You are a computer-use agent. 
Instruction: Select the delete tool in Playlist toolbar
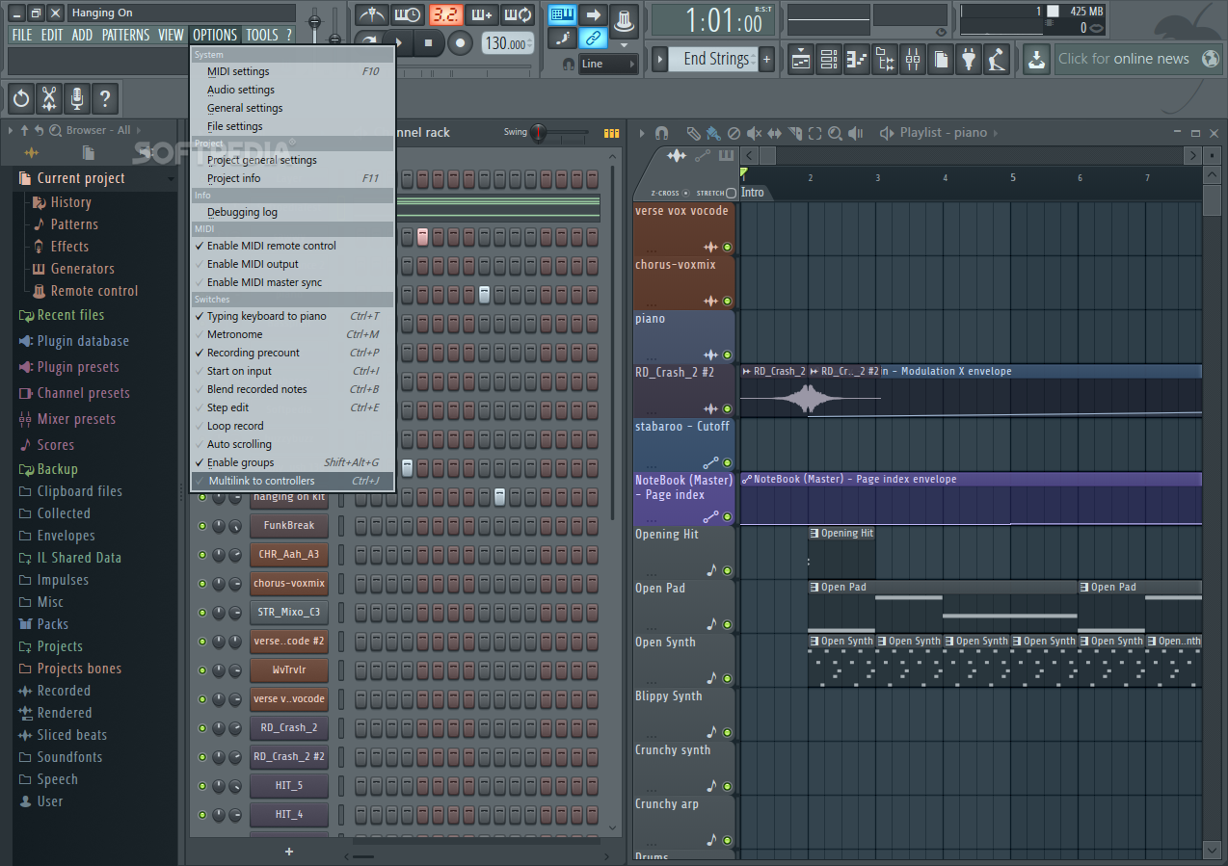(x=734, y=133)
